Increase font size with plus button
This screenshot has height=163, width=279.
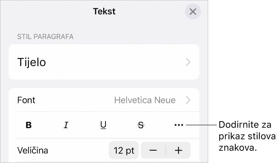pyautogui.click(x=178, y=150)
